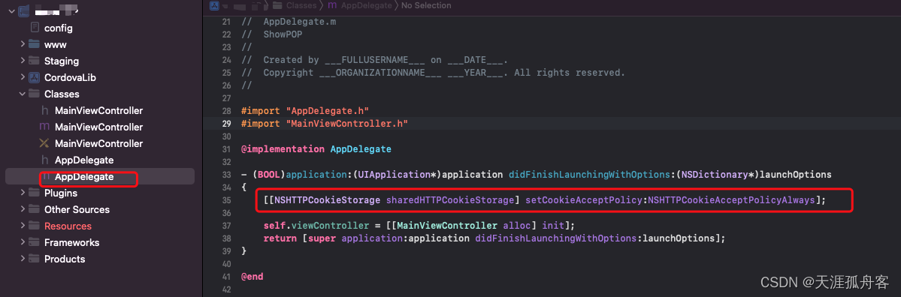Open MainViewController xib interface file

(99, 143)
